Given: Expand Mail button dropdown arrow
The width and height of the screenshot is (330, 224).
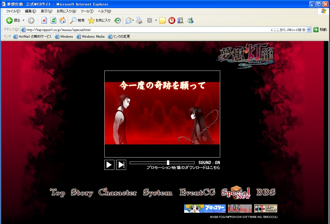Looking at the screenshot, I should (x=133, y=20).
